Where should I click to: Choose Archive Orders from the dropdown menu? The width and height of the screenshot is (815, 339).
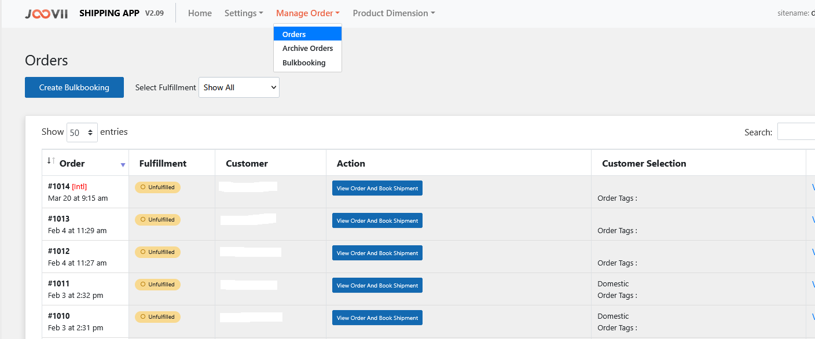coord(307,49)
